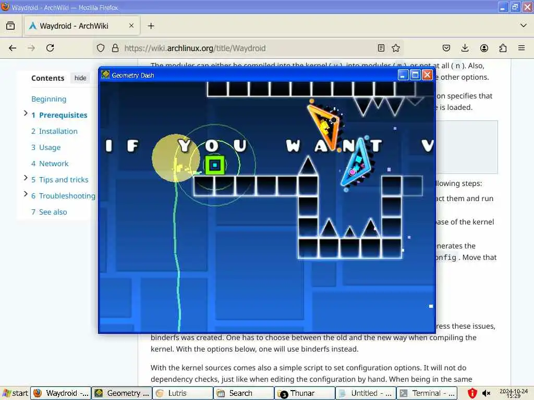Click the Firefox forward arrow
The image size is (534, 400).
point(31,48)
